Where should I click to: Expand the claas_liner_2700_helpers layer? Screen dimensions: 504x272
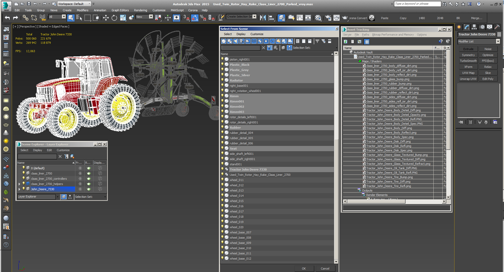19,184
